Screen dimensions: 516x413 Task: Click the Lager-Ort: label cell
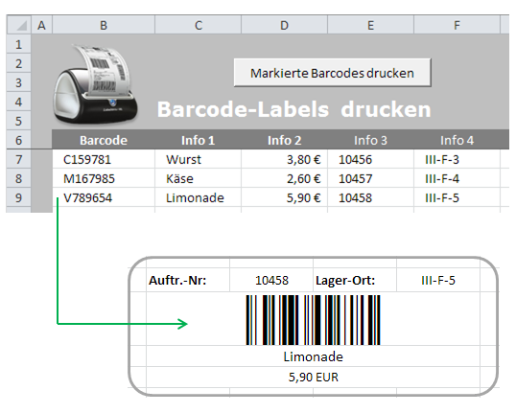coord(355,280)
